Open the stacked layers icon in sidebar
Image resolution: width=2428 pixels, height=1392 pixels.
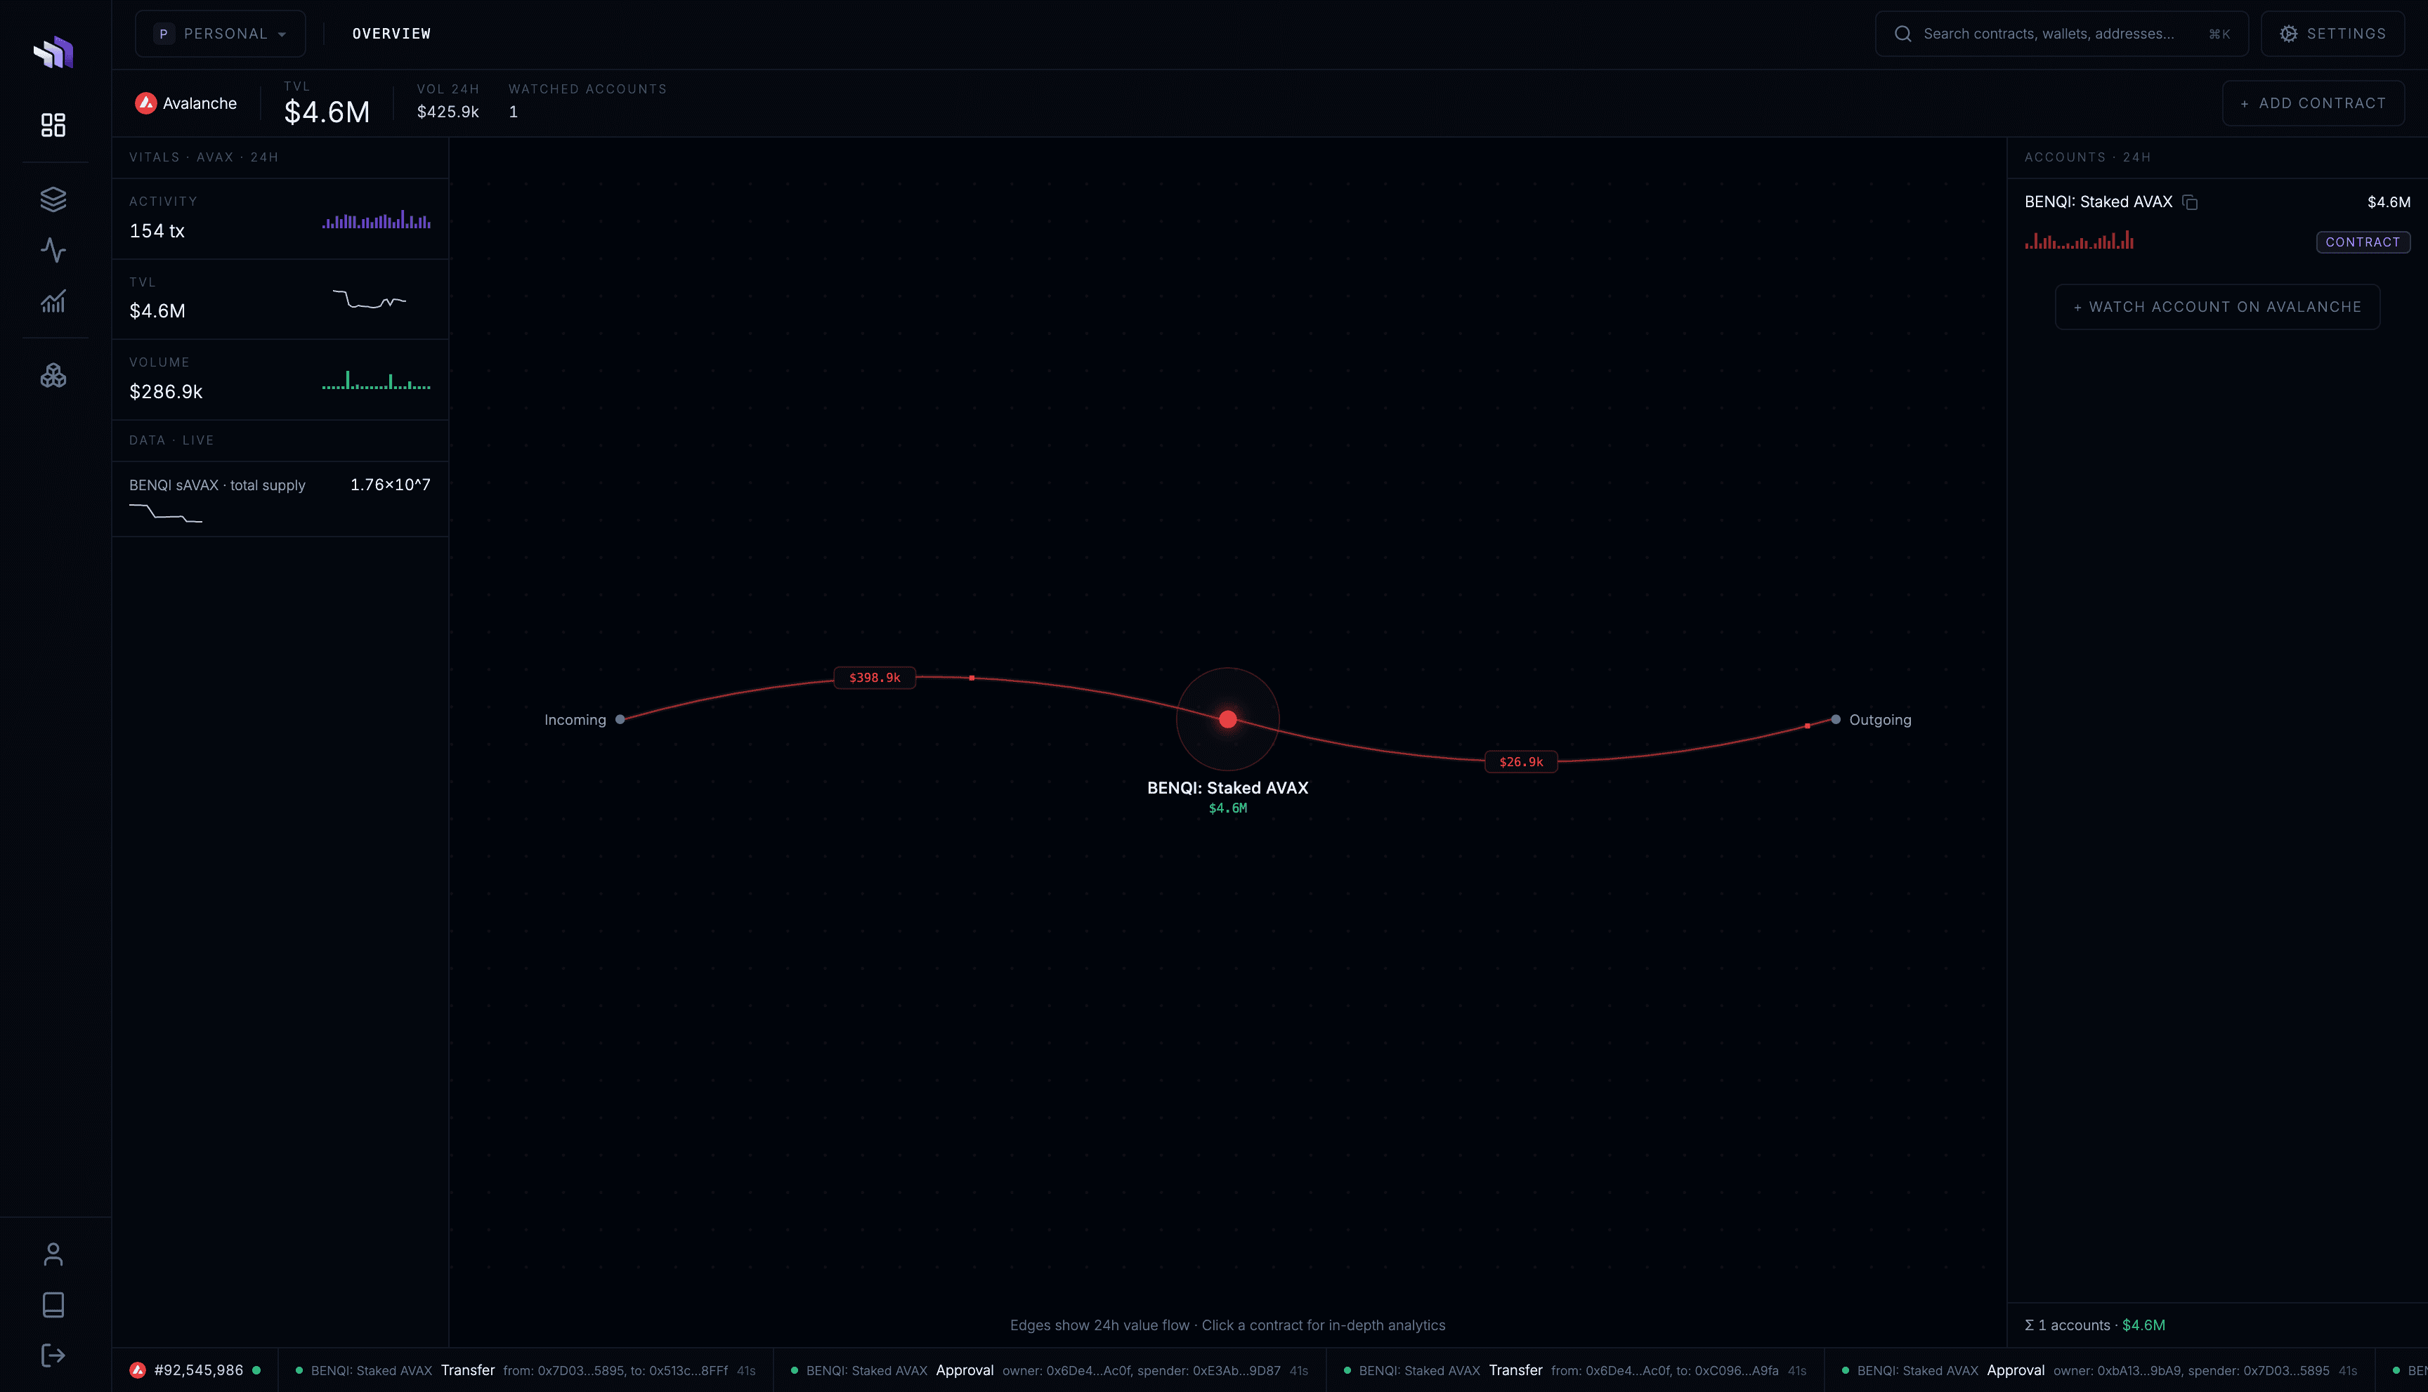[x=53, y=199]
